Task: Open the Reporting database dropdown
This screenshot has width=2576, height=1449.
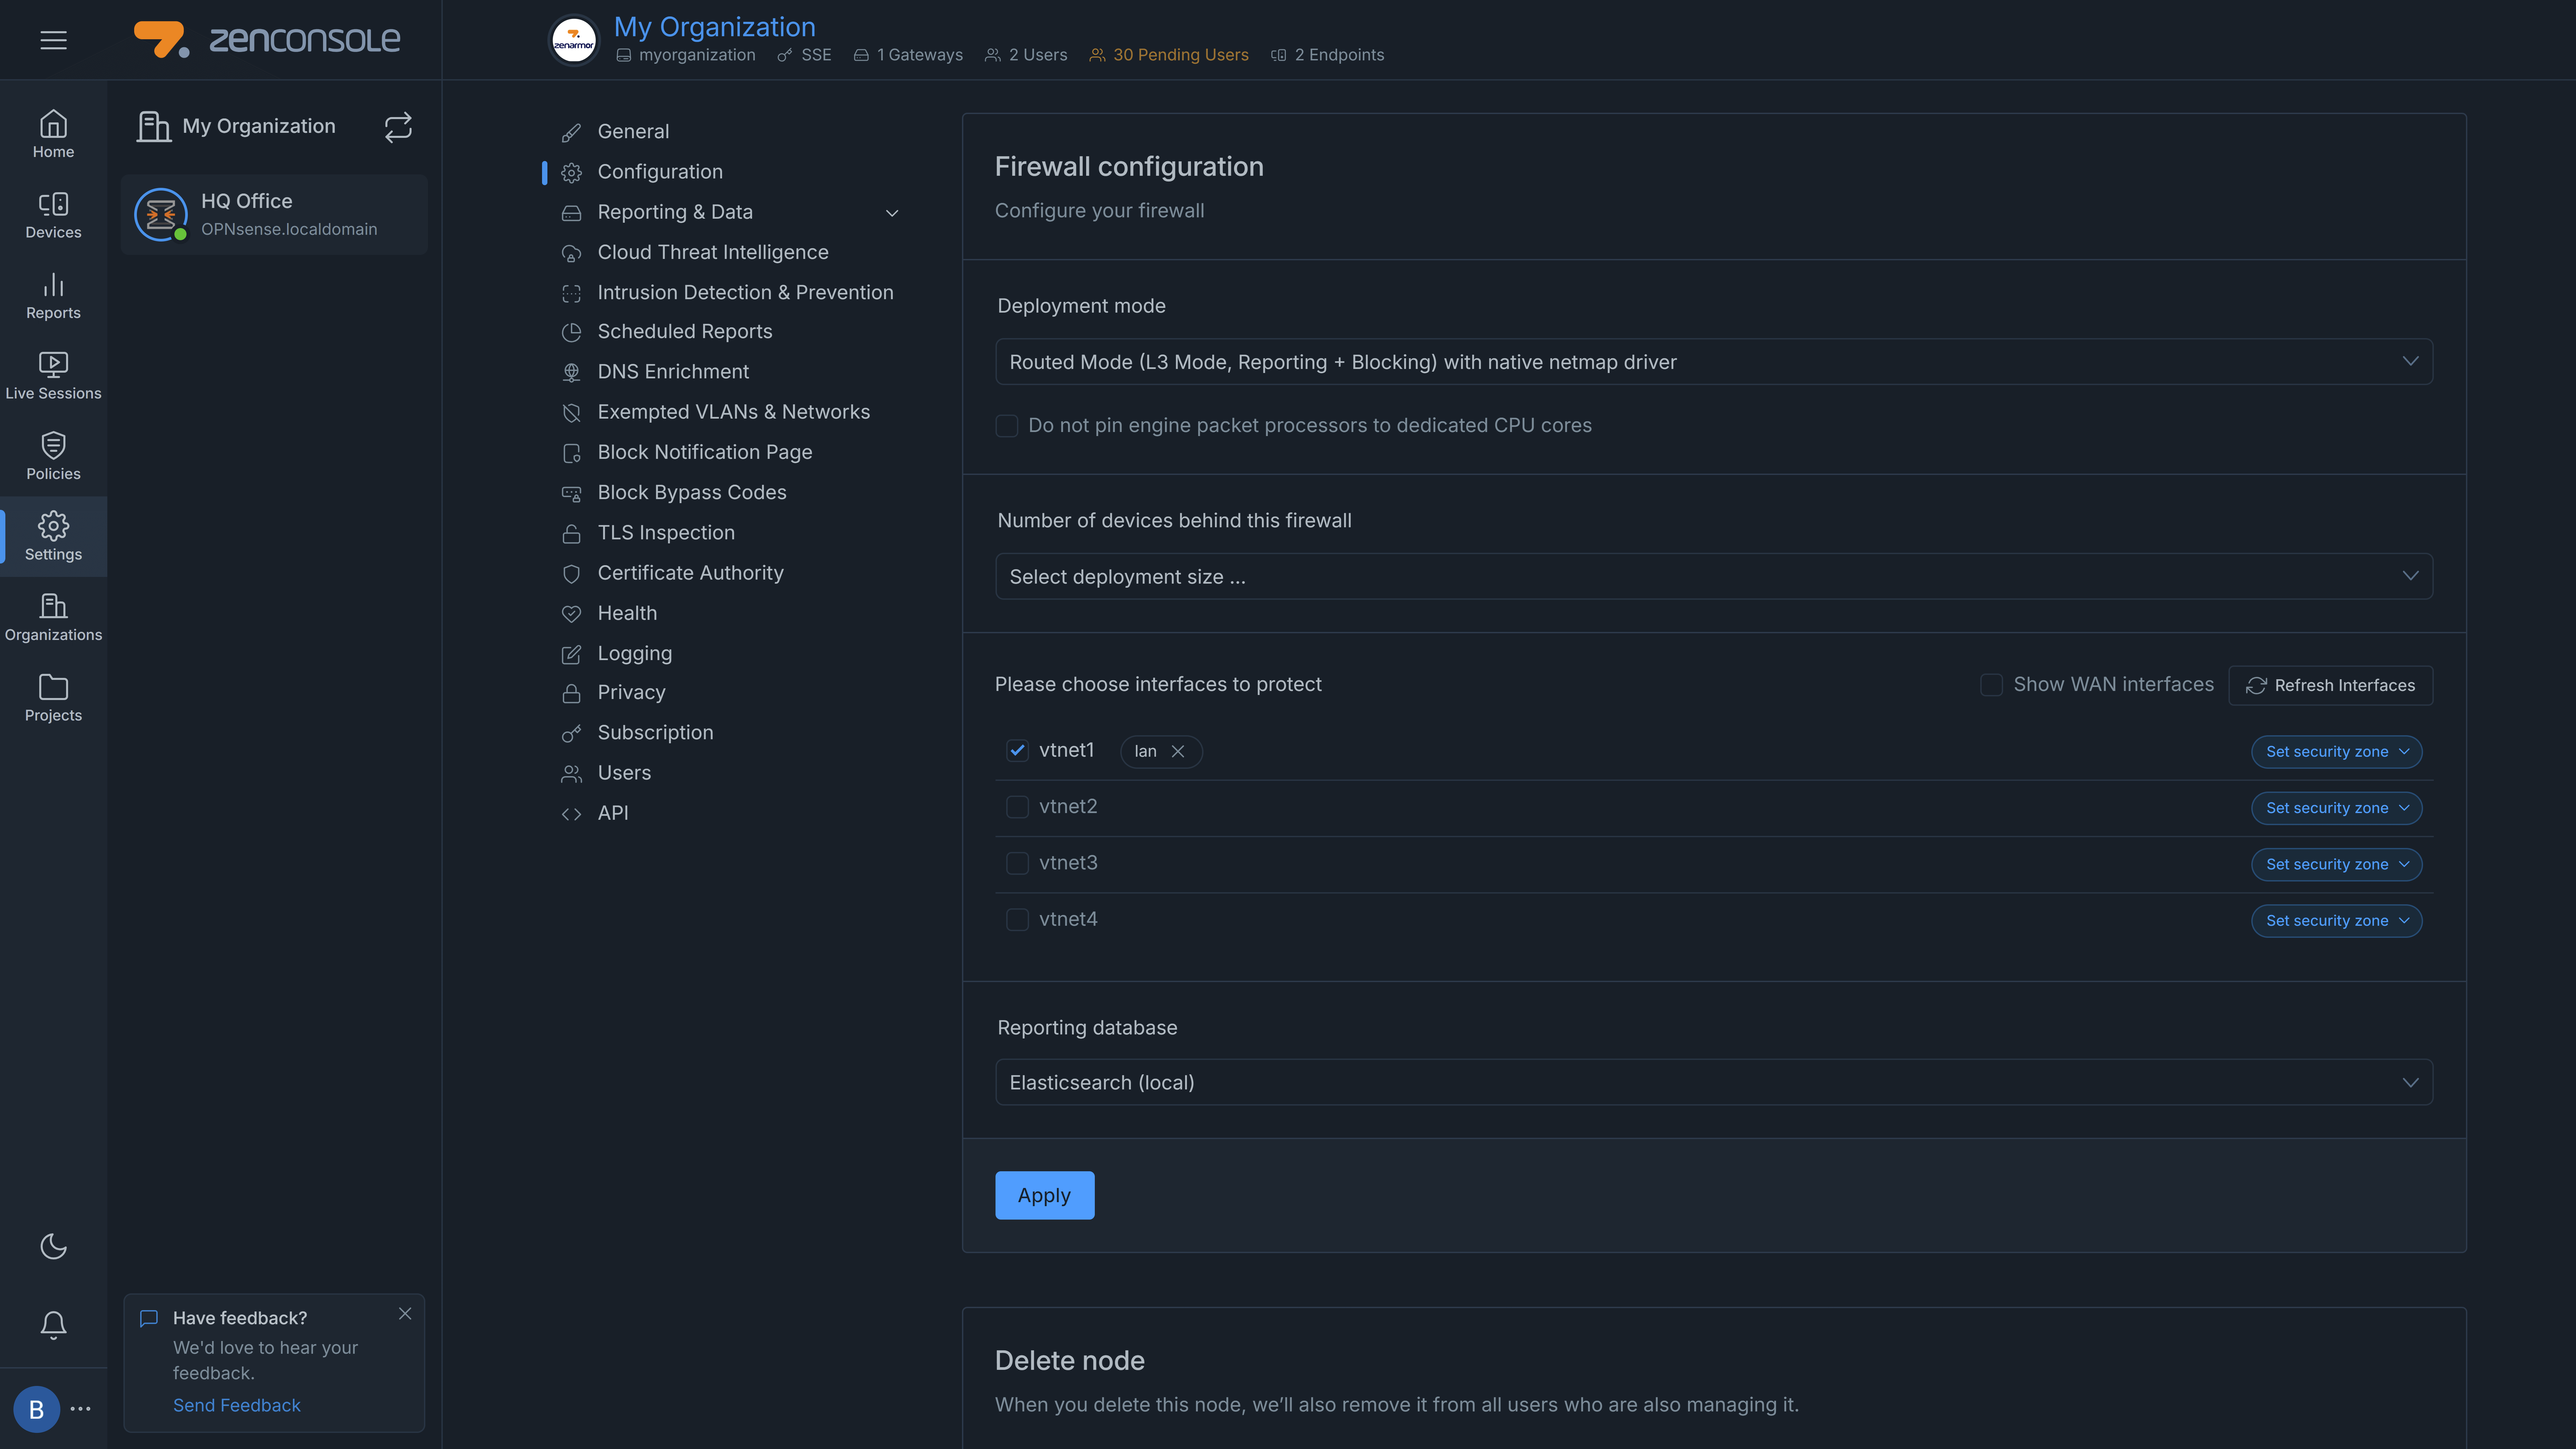Action: click(1714, 1082)
